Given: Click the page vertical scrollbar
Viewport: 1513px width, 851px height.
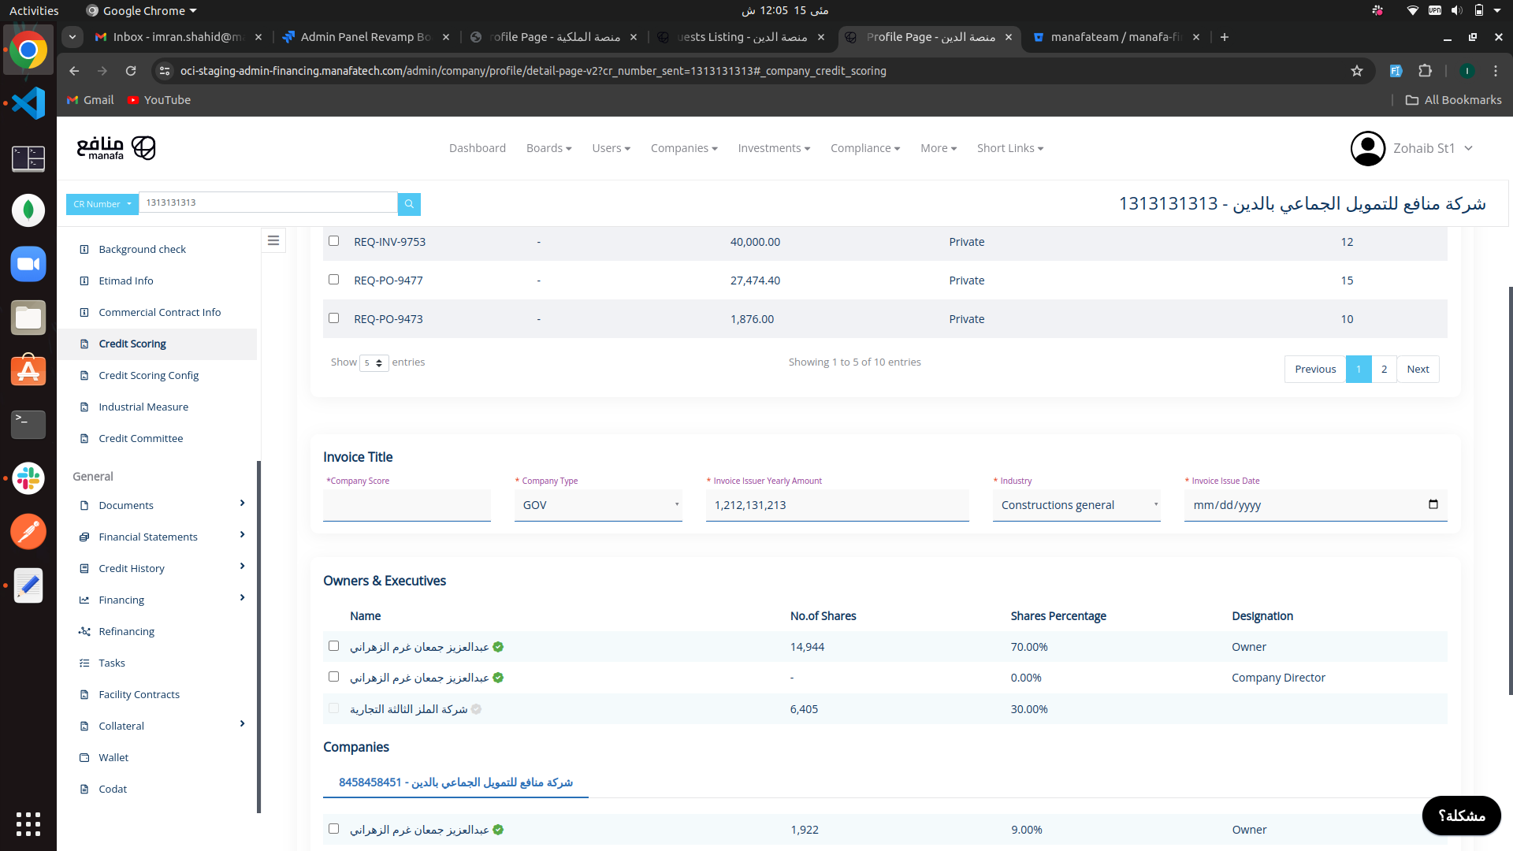Looking at the screenshot, I should pos(1510,490).
